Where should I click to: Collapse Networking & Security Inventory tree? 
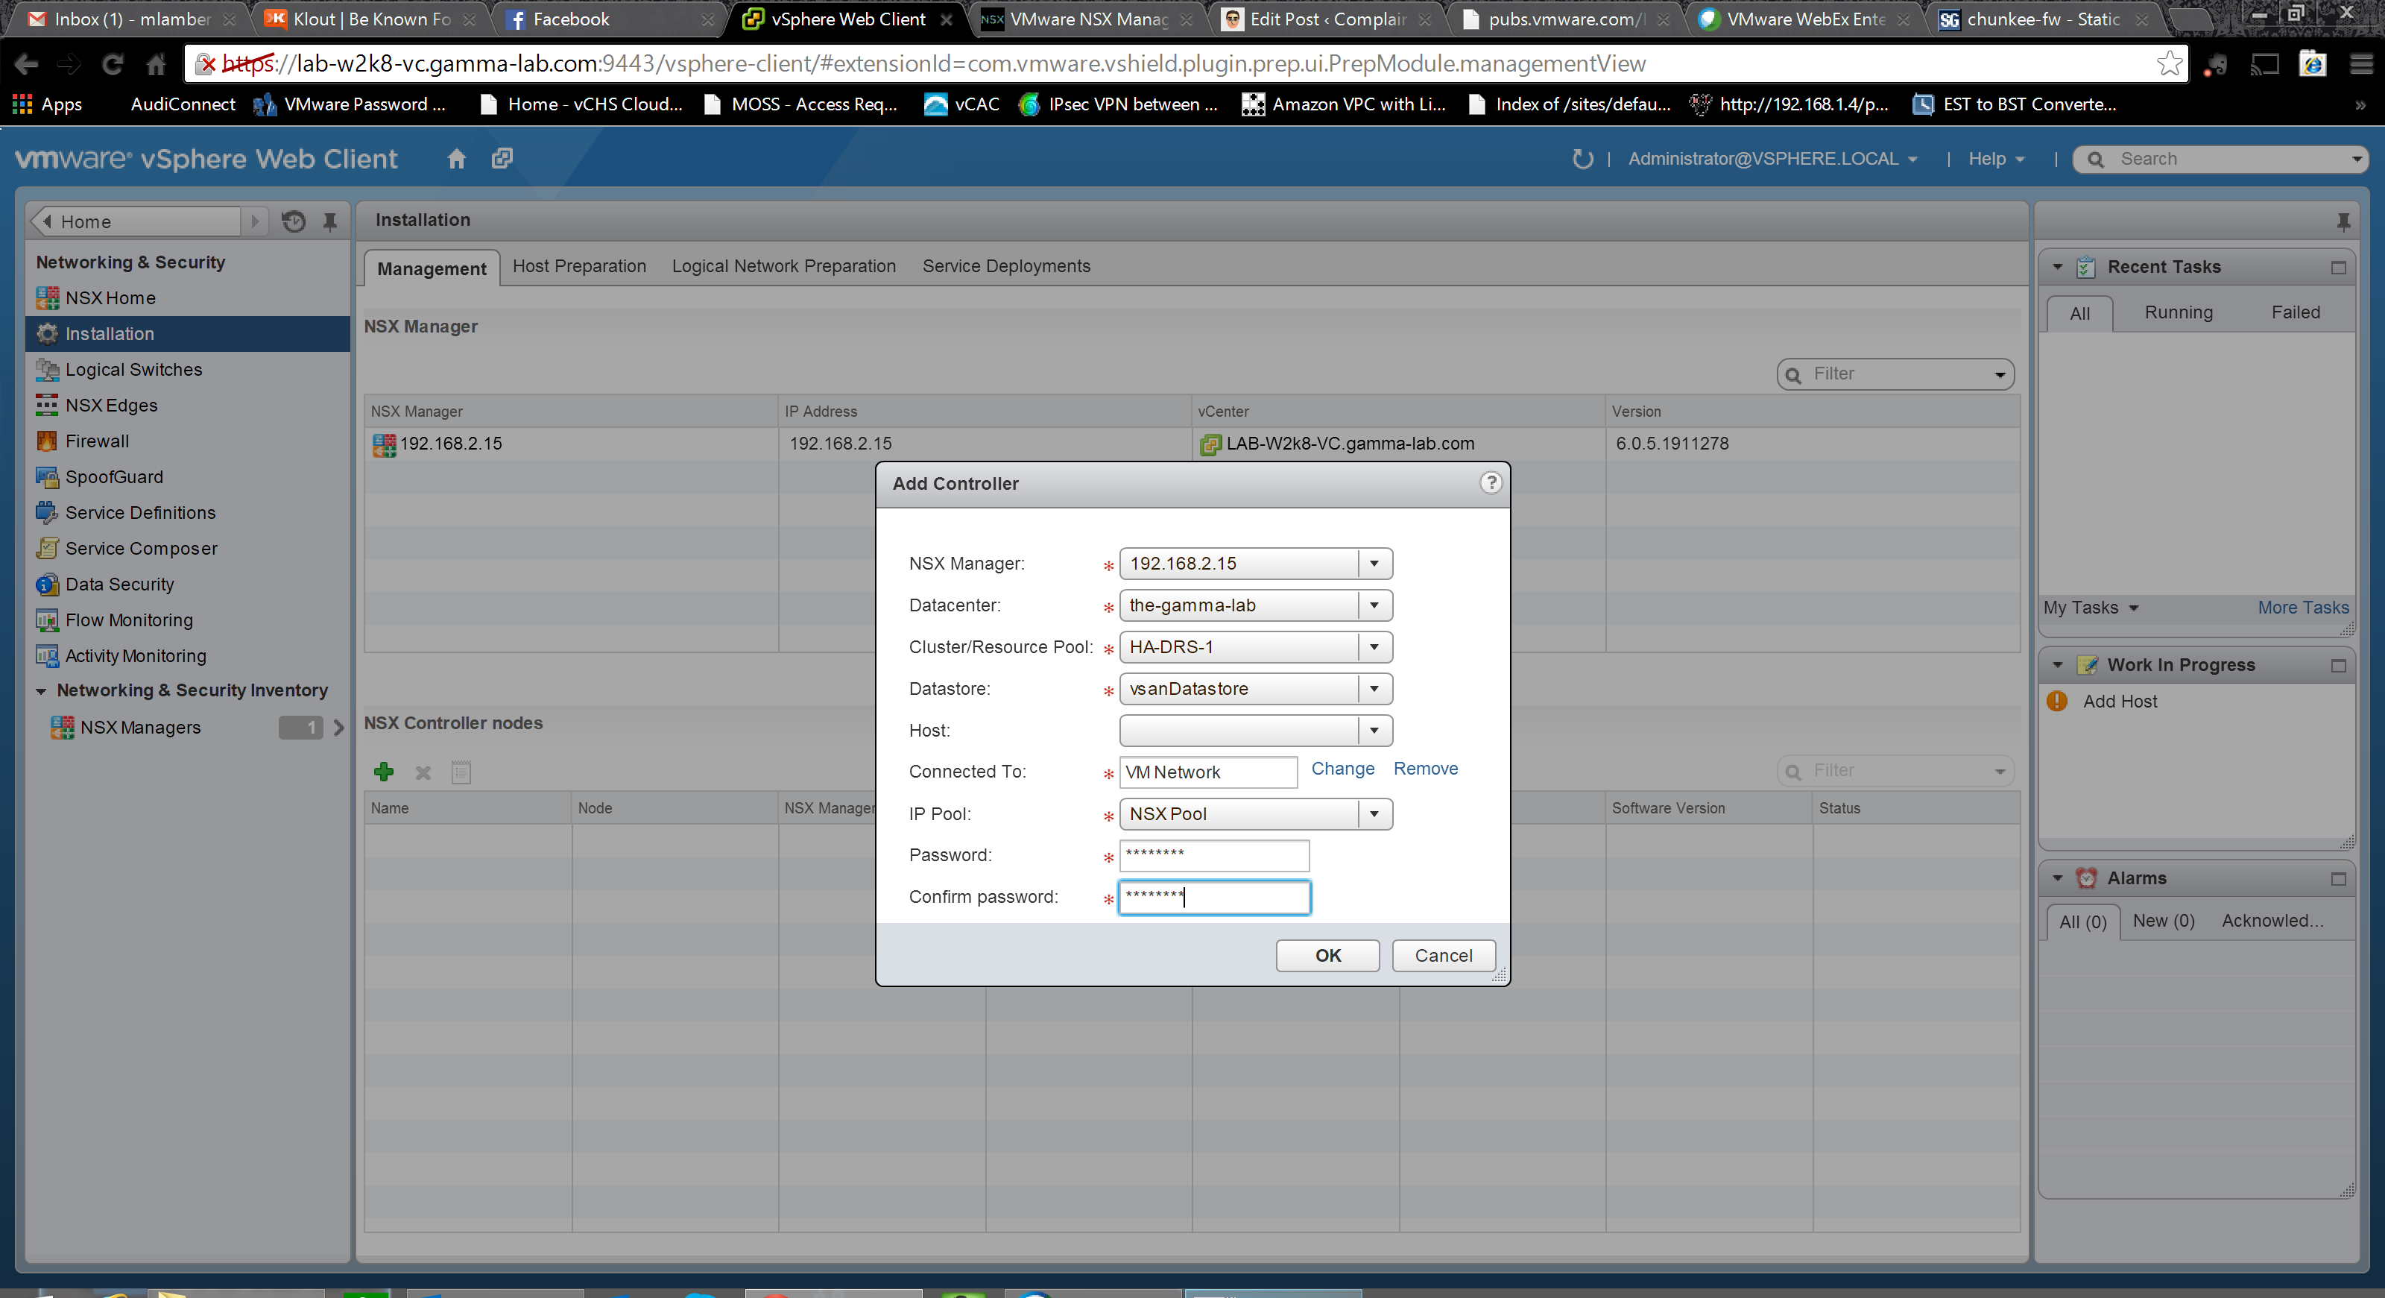41,690
